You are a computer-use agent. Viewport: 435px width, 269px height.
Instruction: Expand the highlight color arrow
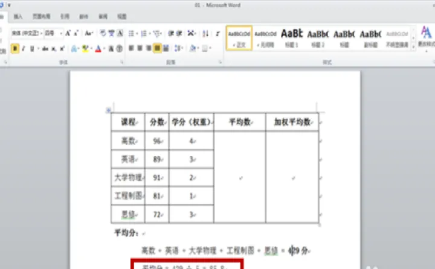coord(91,49)
